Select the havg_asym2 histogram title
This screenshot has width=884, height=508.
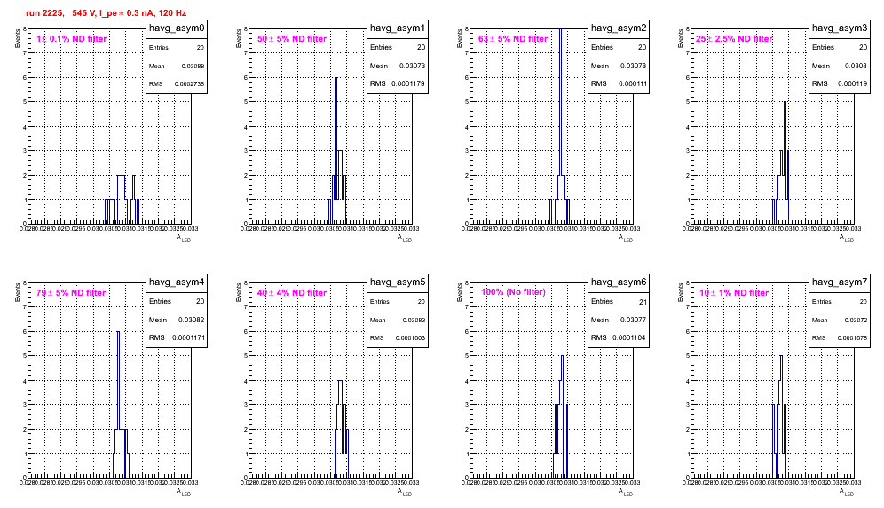(x=619, y=28)
